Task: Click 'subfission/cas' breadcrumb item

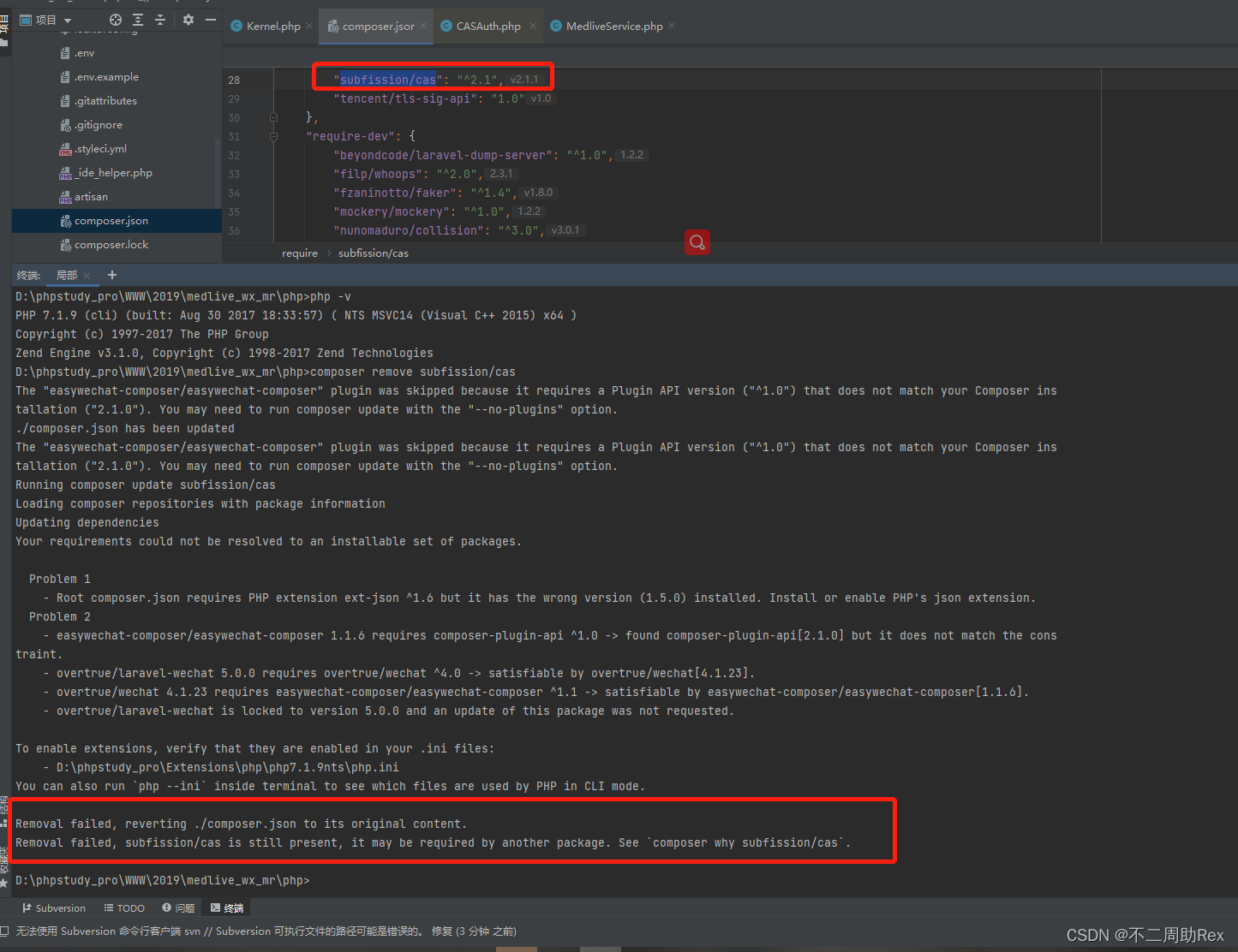Action: (x=374, y=253)
